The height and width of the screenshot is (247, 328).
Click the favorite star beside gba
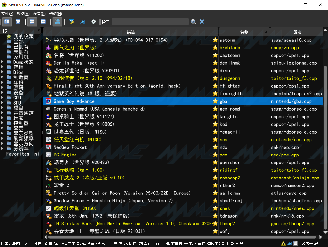pos(215,101)
